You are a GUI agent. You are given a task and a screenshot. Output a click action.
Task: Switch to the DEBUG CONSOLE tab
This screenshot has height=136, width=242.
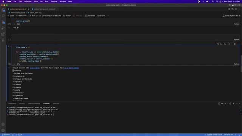pyautogui.click(x=34, y=104)
